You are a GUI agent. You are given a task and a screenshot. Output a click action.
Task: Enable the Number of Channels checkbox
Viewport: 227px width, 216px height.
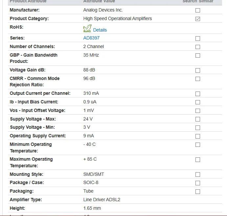click(198, 47)
